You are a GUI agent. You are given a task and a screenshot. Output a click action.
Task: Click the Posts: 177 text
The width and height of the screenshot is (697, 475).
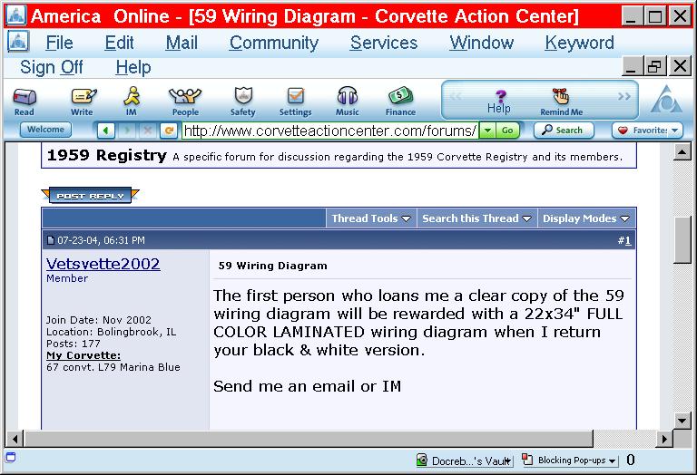click(74, 344)
